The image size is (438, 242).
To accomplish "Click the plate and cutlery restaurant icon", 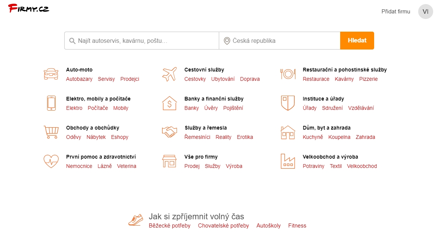I will 288,74.
